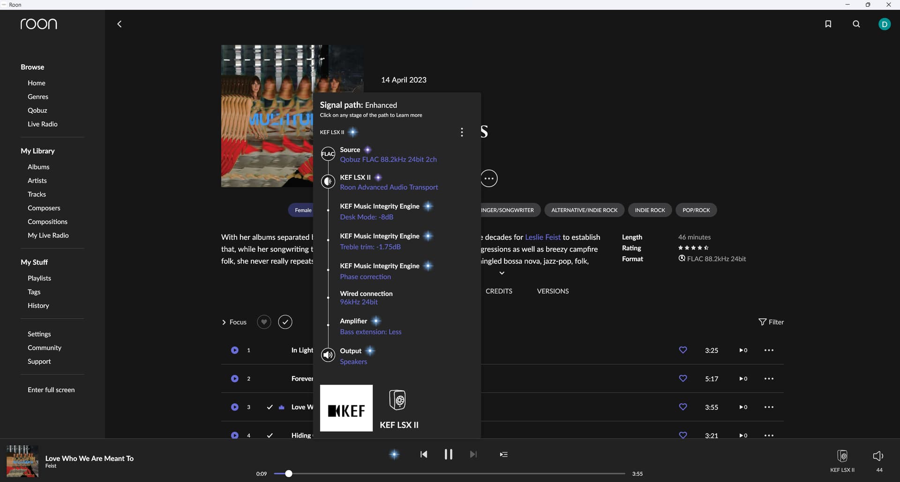Viewport: 900px width, 482px height.
Task: Open the profile avatar D
Action: point(885,24)
